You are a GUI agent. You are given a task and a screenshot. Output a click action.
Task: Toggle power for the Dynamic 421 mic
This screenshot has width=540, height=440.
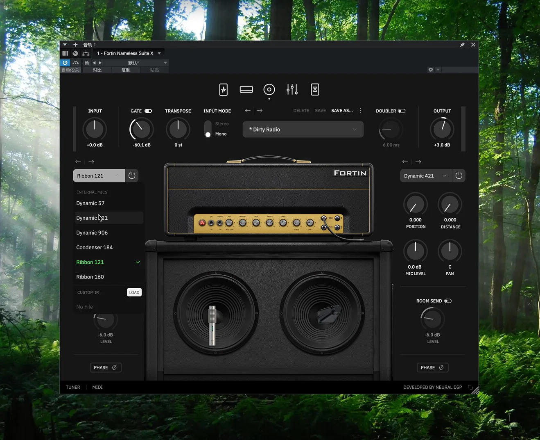coord(459,176)
